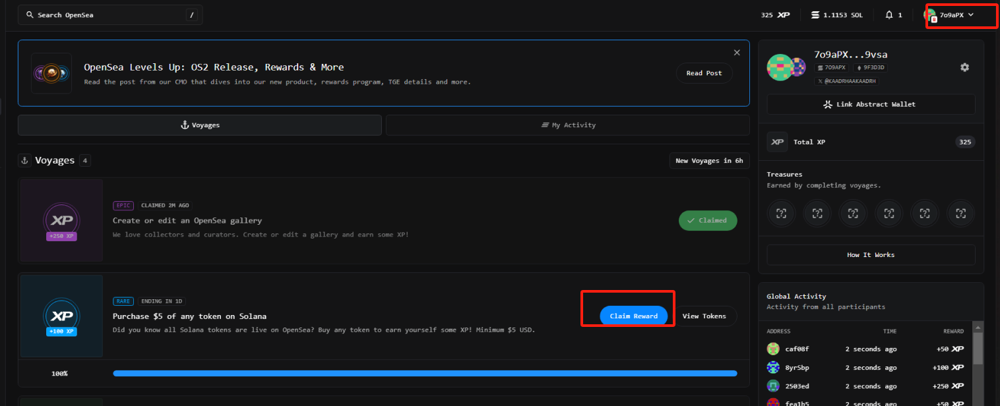Click the third treasure slot icon

click(853, 213)
